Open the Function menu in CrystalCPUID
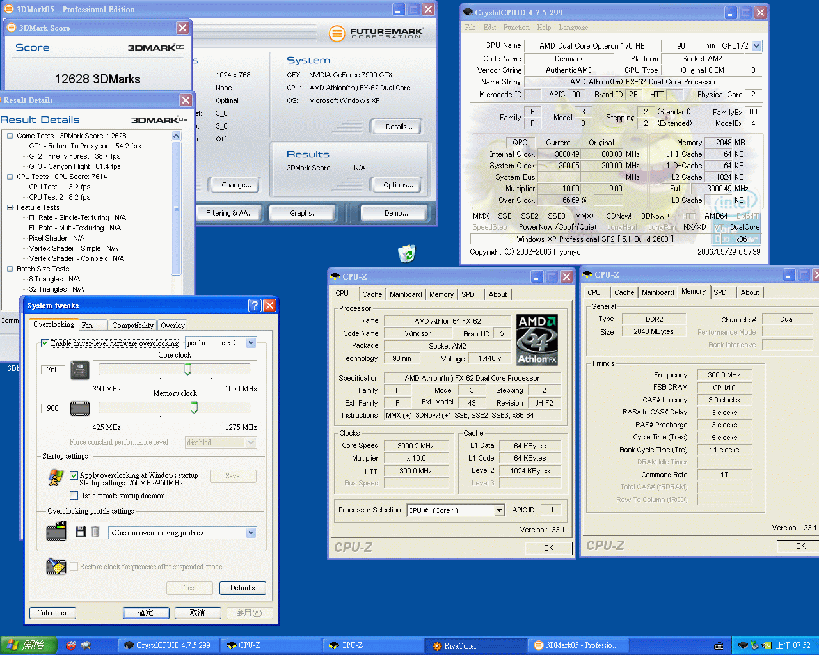This screenshot has height=655, width=819. [x=516, y=28]
